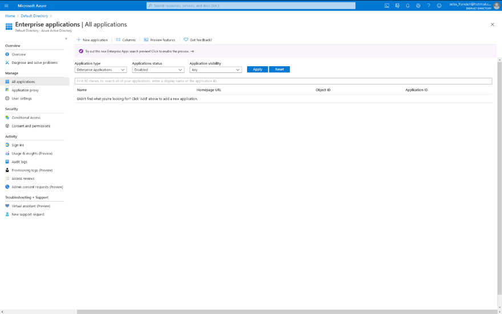Image resolution: width=502 pixels, height=314 pixels.
Task: Open the Application type dropdown
Action: 100,70
